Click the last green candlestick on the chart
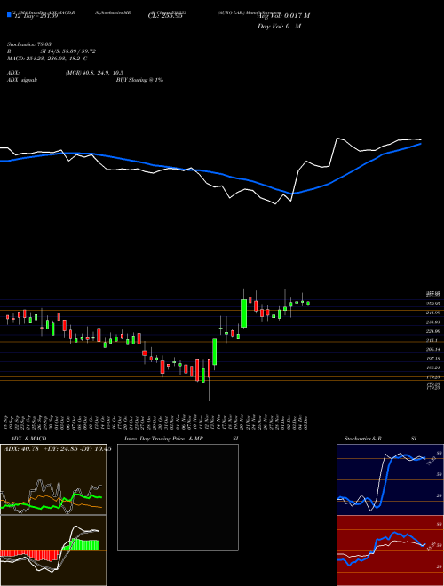 tap(308, 304)
